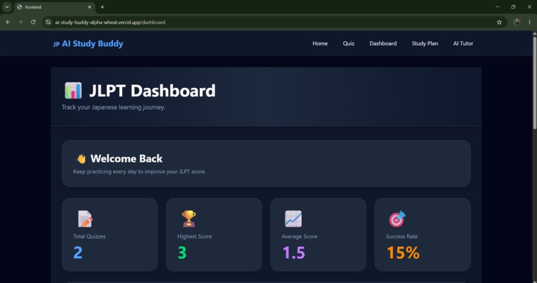Close the Chrome window
This screenshot has height=283, width=537.
pyautogui.click(x=529, y=7)
